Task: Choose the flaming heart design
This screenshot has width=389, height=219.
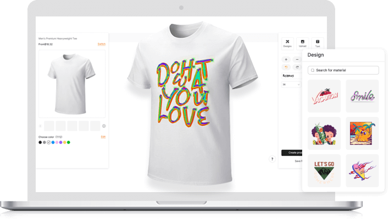Action: [x=362, y=171]
